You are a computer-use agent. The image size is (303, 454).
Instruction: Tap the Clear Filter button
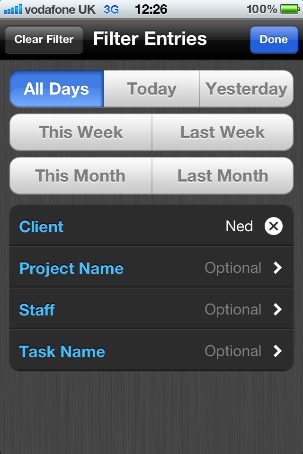click(x=44, y=39)
